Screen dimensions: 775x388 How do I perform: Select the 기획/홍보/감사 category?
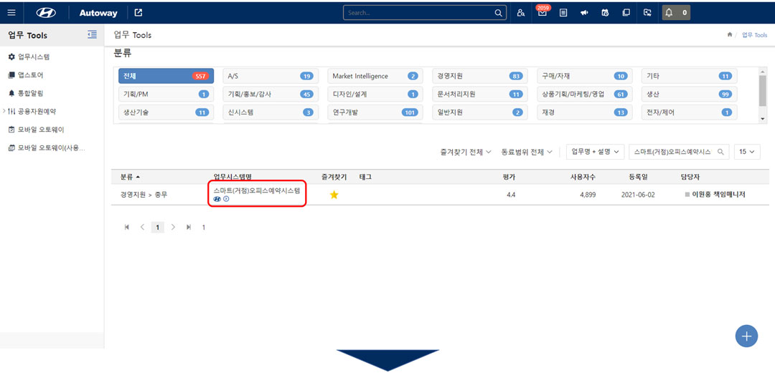271,94
